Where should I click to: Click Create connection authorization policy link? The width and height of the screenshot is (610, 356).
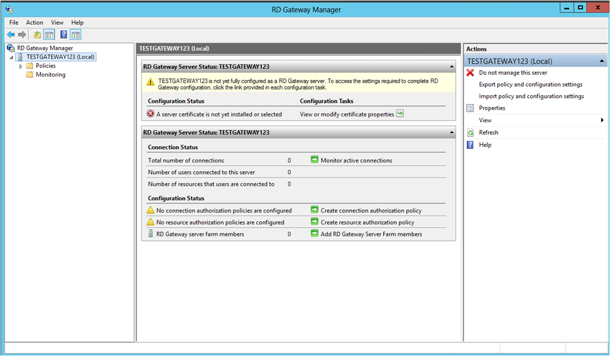(x=371, y=211)
